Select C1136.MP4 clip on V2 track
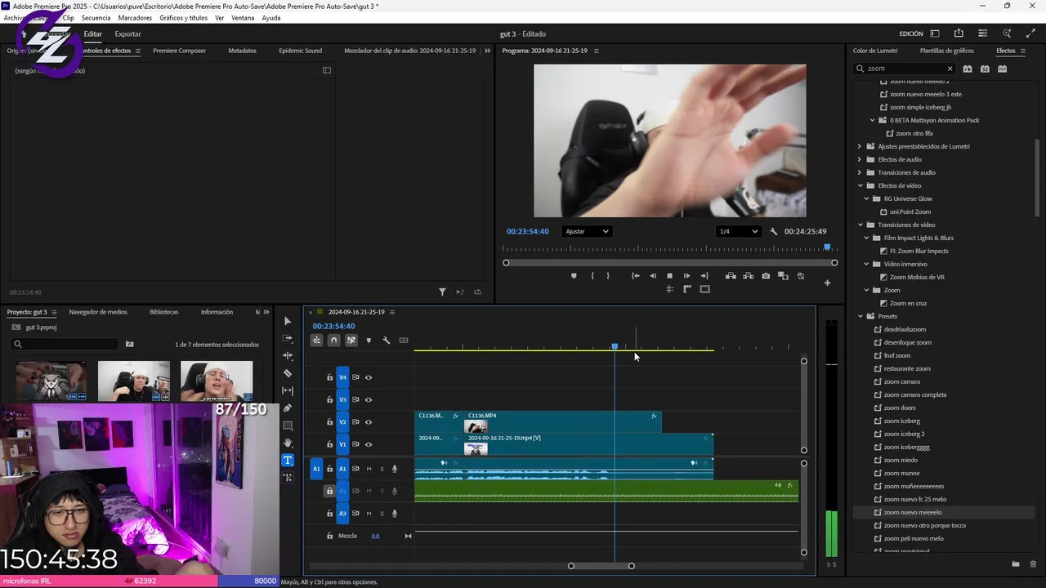 coord(562,421)
